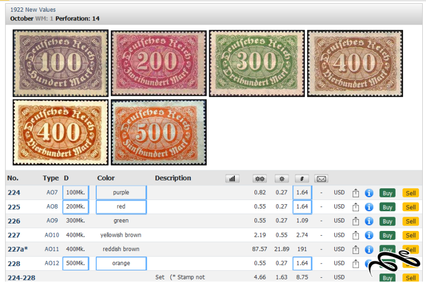Open info icon for stamp 225

[369, 207]
